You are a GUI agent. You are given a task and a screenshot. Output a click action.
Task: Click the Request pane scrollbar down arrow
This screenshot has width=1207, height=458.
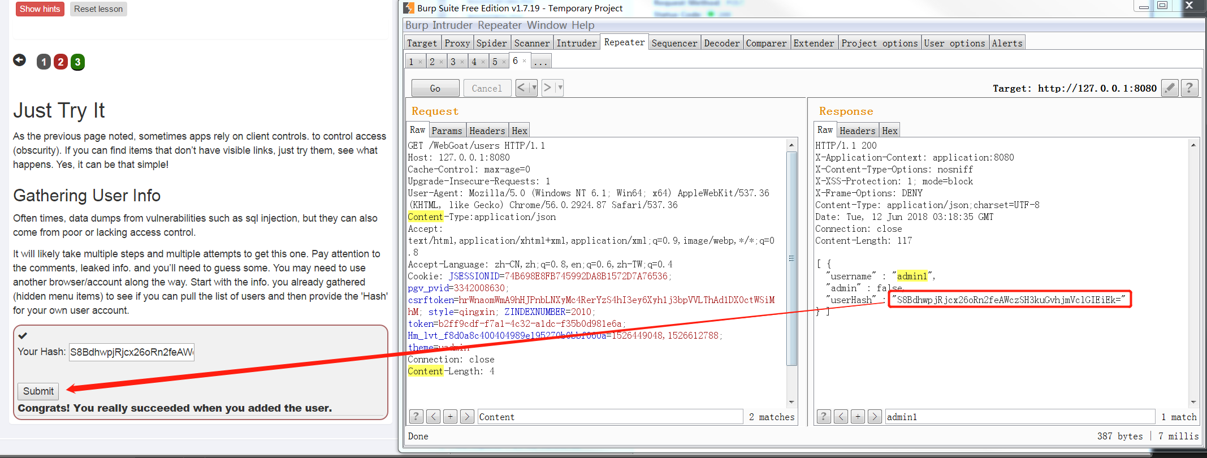tap(791, 402)
